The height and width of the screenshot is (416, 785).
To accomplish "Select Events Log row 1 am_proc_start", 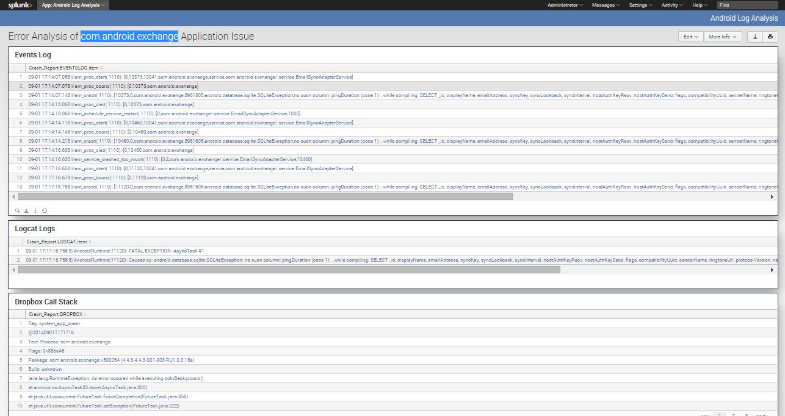I will pyautogui.click(x=393, y=77).
